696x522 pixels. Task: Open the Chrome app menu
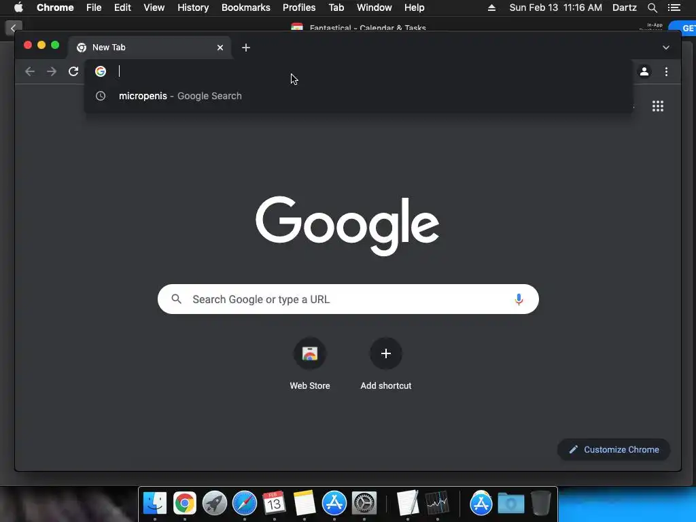(55, 7)
